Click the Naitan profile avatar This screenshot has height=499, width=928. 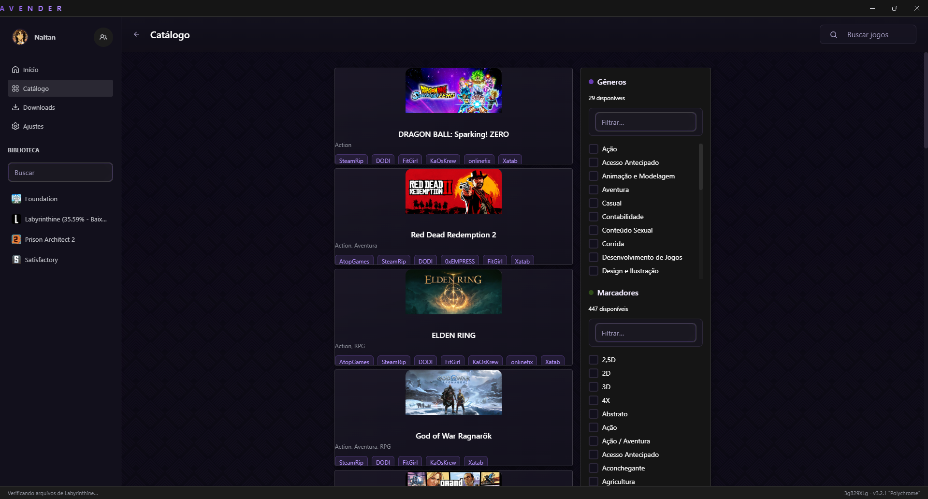pos(20,37)
